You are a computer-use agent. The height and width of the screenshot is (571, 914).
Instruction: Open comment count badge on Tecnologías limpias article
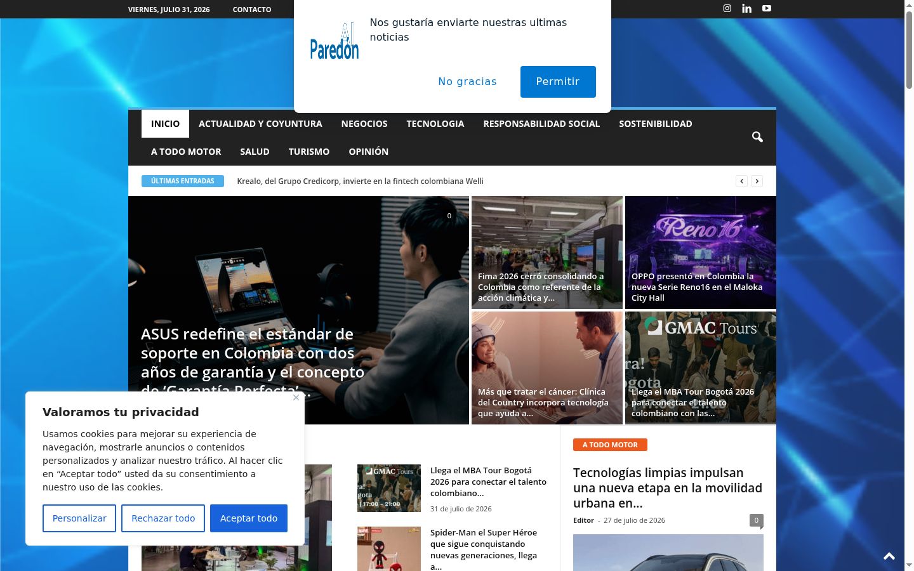tap(756, 520)
